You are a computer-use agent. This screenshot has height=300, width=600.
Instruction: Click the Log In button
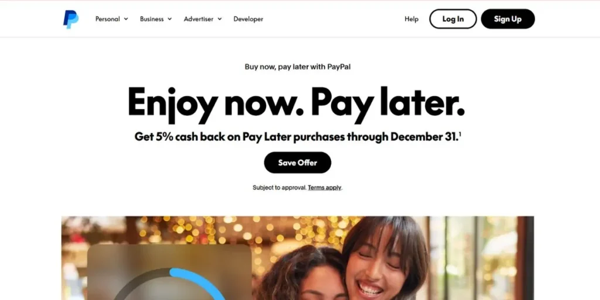(x=453, y=19)
